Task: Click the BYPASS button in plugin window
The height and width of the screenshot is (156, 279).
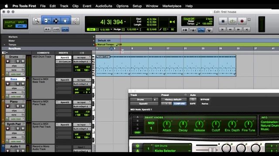Action: coord(205,100)
